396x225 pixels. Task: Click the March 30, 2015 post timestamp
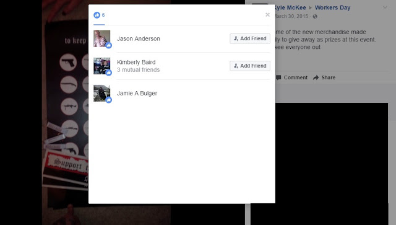(x=291, y=16)
